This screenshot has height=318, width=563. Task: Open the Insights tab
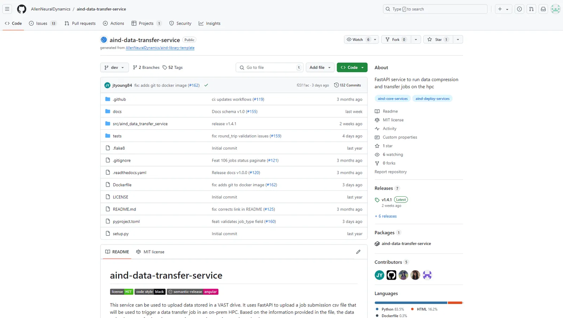click(x=210, y=24)
